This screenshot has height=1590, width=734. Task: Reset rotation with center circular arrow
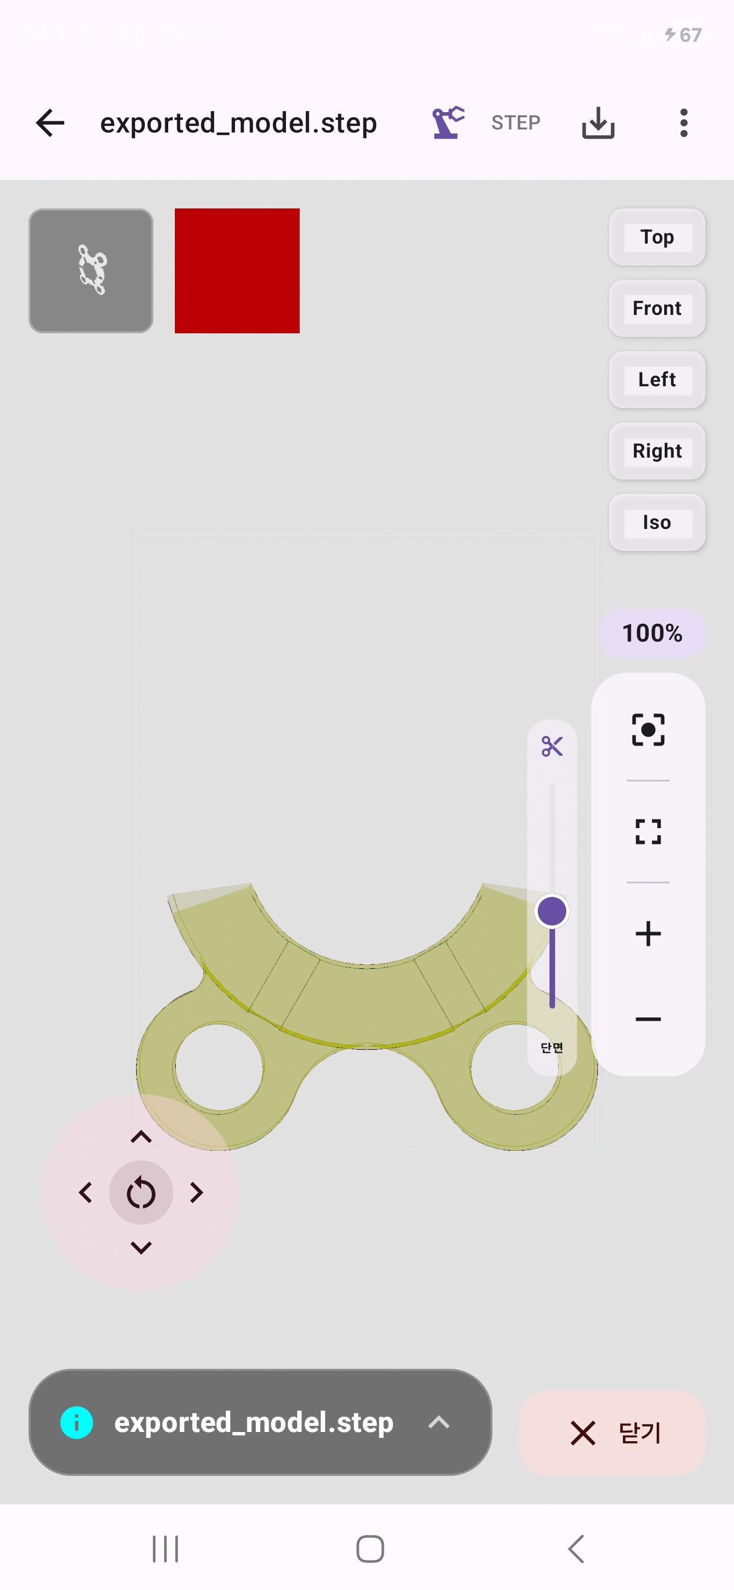pyautogui.click(x=141, y=1192)
